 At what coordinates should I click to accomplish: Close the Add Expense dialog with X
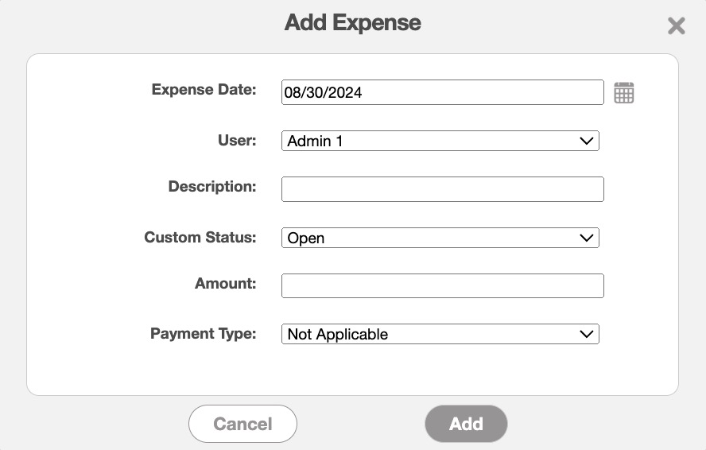coord(676,26)
